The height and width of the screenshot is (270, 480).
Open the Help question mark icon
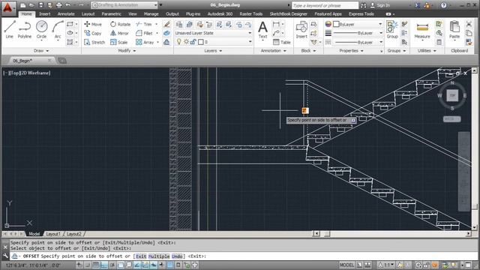pos(443,5)
